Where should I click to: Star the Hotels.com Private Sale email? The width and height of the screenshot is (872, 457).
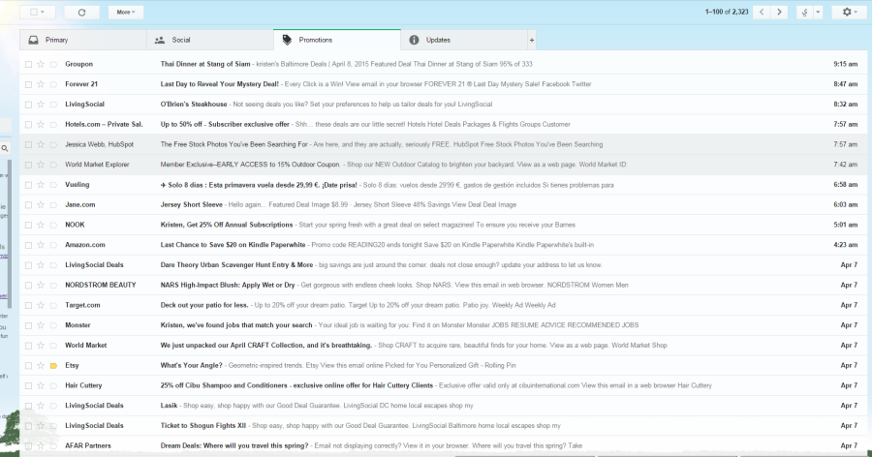[x=41, y=124]
